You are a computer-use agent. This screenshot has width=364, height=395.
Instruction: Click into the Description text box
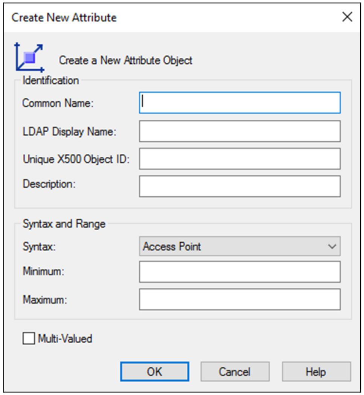click(239, 186)
